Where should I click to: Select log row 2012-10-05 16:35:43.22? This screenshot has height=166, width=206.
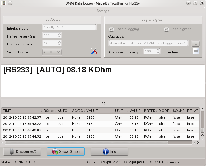coord(101,124)
